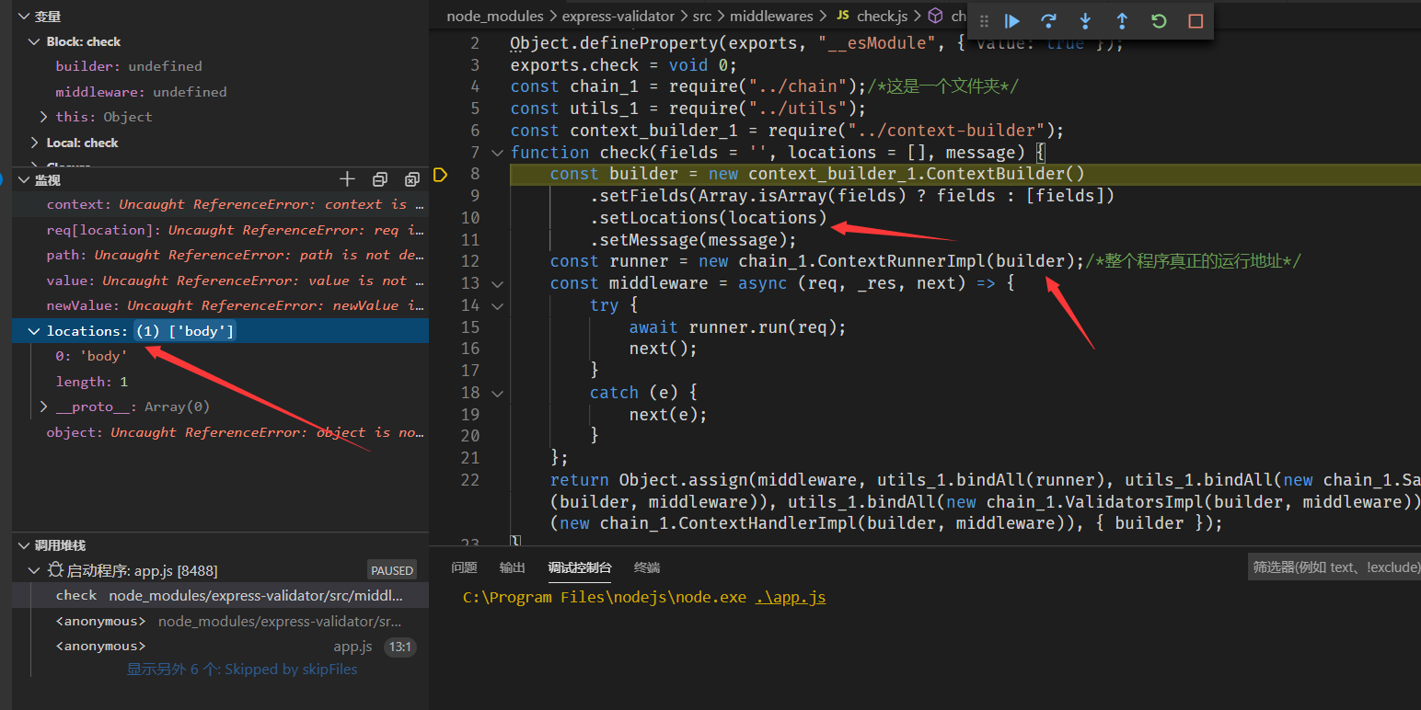Collapse all watch expressions
1421x710 pixels.
coord(379,179)
